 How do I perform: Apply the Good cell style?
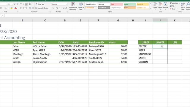(130, 4)
